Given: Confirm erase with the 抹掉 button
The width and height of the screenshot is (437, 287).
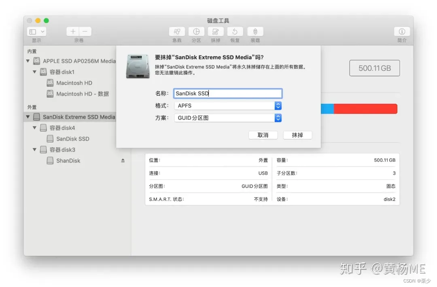Looking at the screenshot, I should 297,135.
